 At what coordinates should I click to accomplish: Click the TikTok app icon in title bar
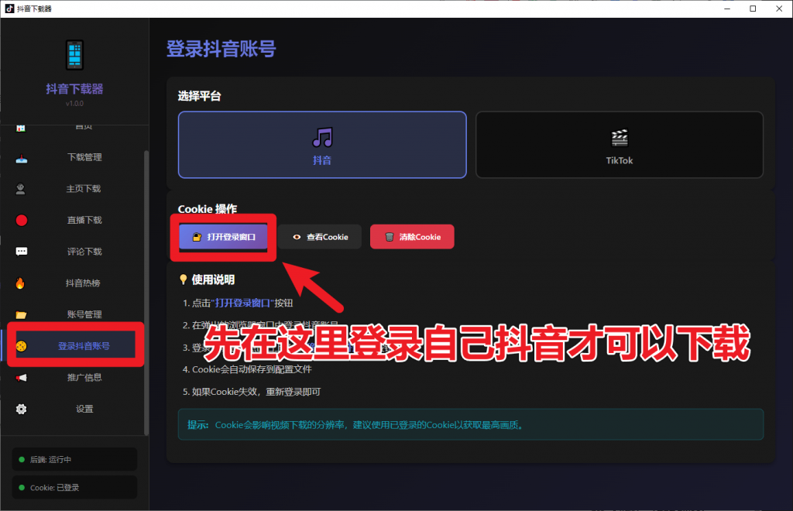(x=9, y=9)
